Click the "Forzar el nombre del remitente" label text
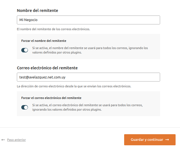This screenshot has height=150, width=180. (44, 41)
